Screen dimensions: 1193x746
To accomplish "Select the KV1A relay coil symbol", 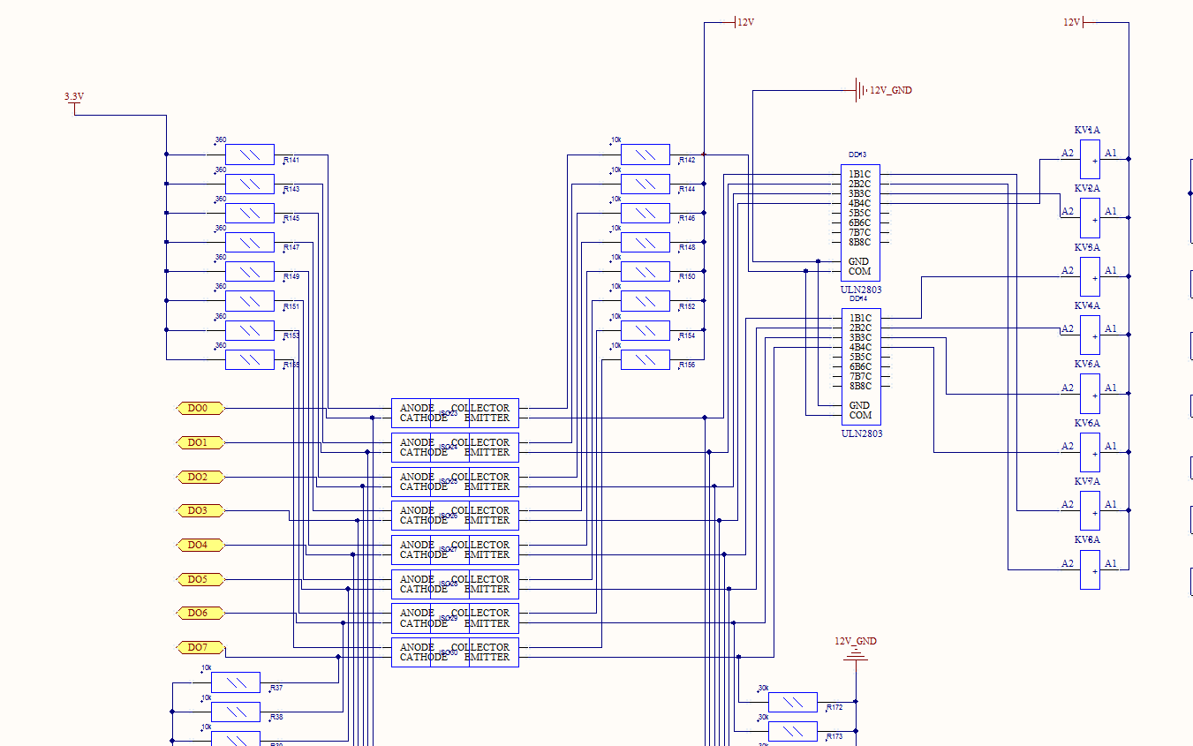I will pyautogui.click(x=1090, y=159).
